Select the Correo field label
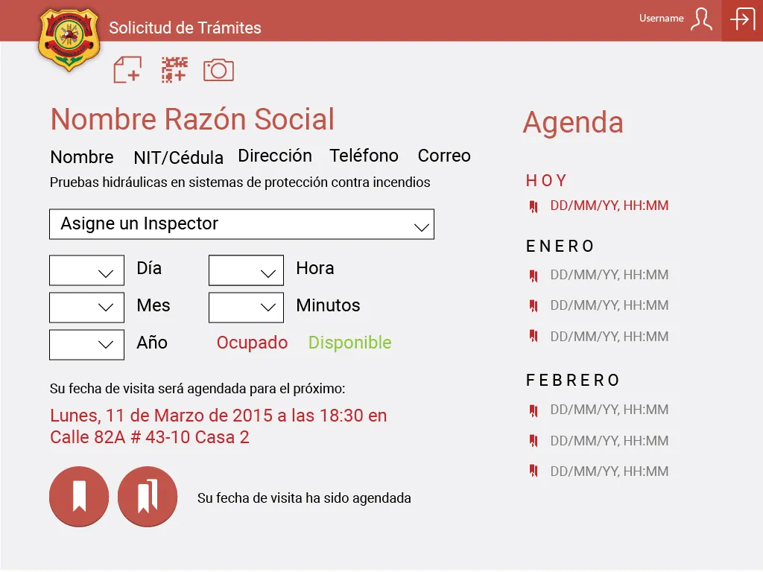This screenshot has height=572, width=763. click(444, 156)
